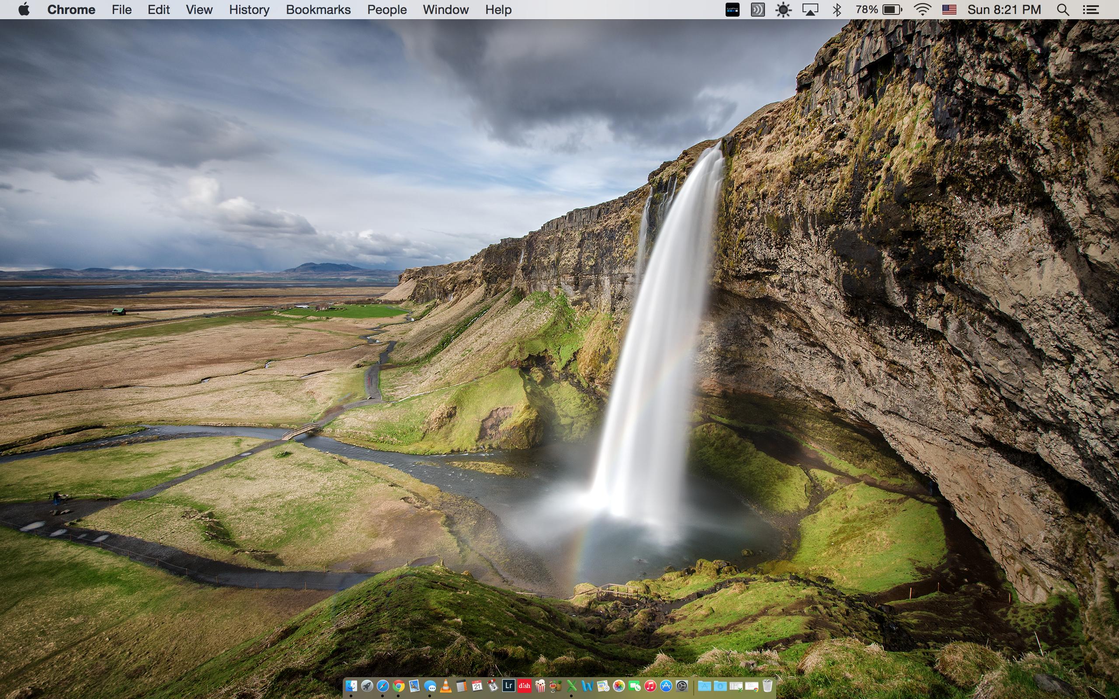Launch Finder from the Dock
This screenshot has width=1119, height=699.
coord(351,686)
